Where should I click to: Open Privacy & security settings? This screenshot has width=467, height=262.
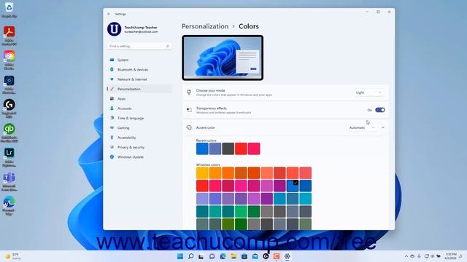139,147
